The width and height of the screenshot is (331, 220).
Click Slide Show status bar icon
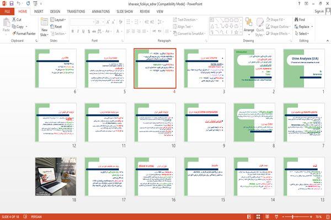[x=276, y=217]
